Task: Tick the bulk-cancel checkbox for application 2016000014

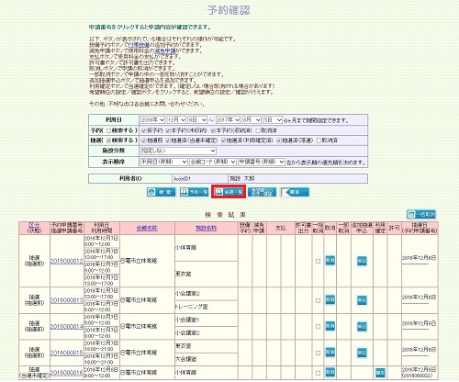Action: coord(318,327)
